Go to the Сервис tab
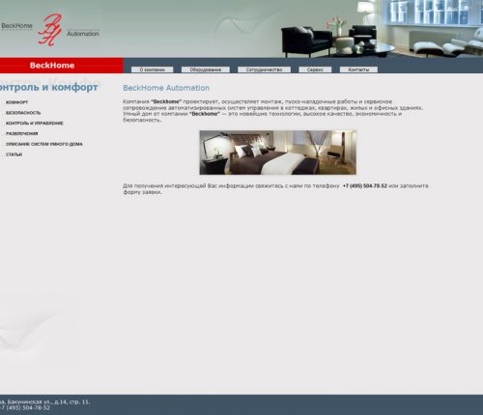 coord(315,69)
